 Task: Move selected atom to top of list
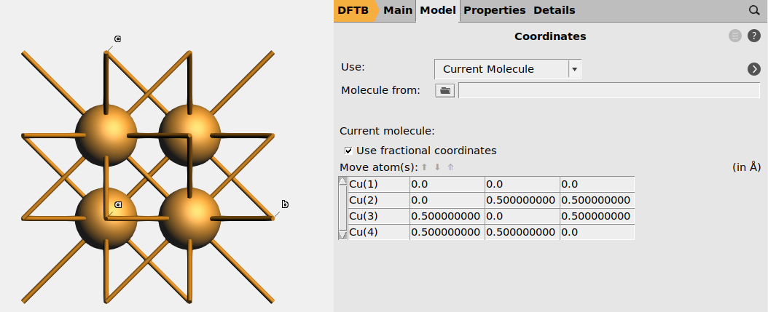point(450,167)
